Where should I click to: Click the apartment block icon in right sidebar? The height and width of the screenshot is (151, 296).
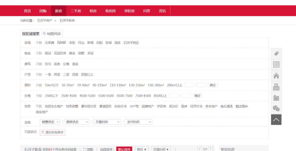pos(276,98)
